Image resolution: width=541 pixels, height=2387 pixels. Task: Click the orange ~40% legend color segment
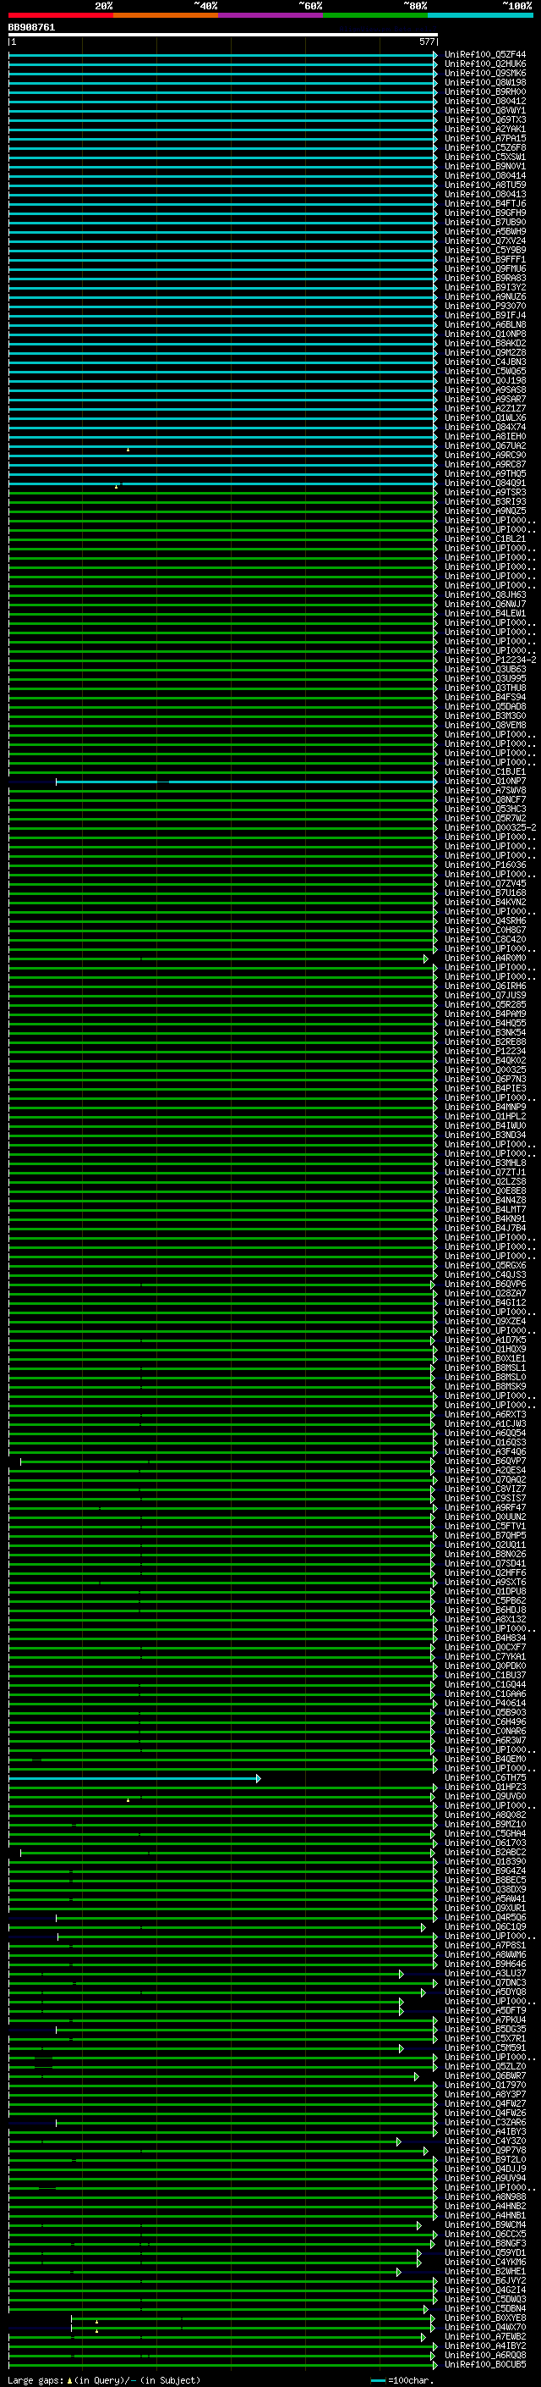point(166,15)
